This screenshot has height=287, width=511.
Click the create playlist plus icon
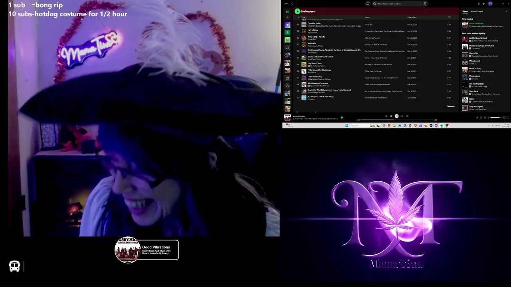pyautogui.click(x=287, y=18)
